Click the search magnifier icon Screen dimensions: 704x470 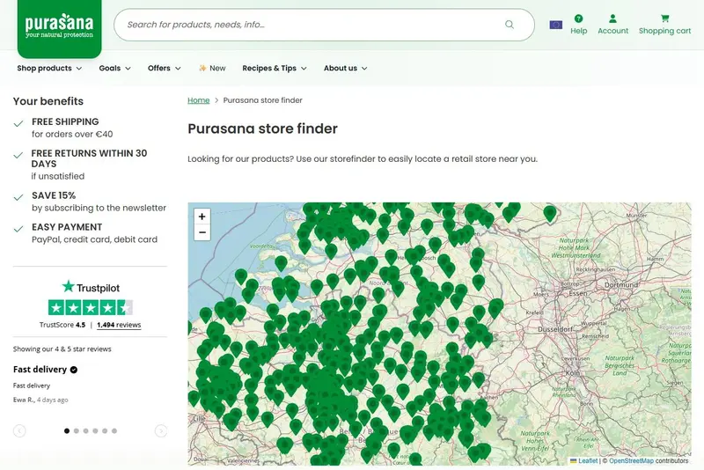pos(510,25)
